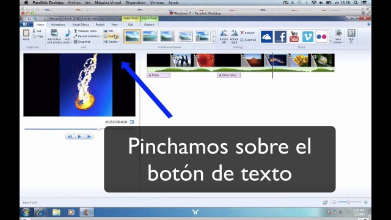Share the movie to OneDrive
The width and height of the screenshot is (391, 220).
[266, 37]
